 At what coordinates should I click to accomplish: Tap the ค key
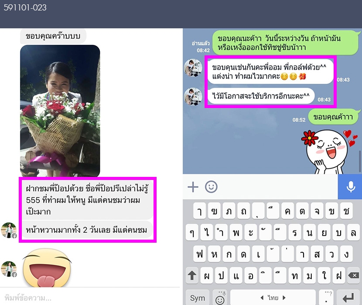[x=288, y=210]
